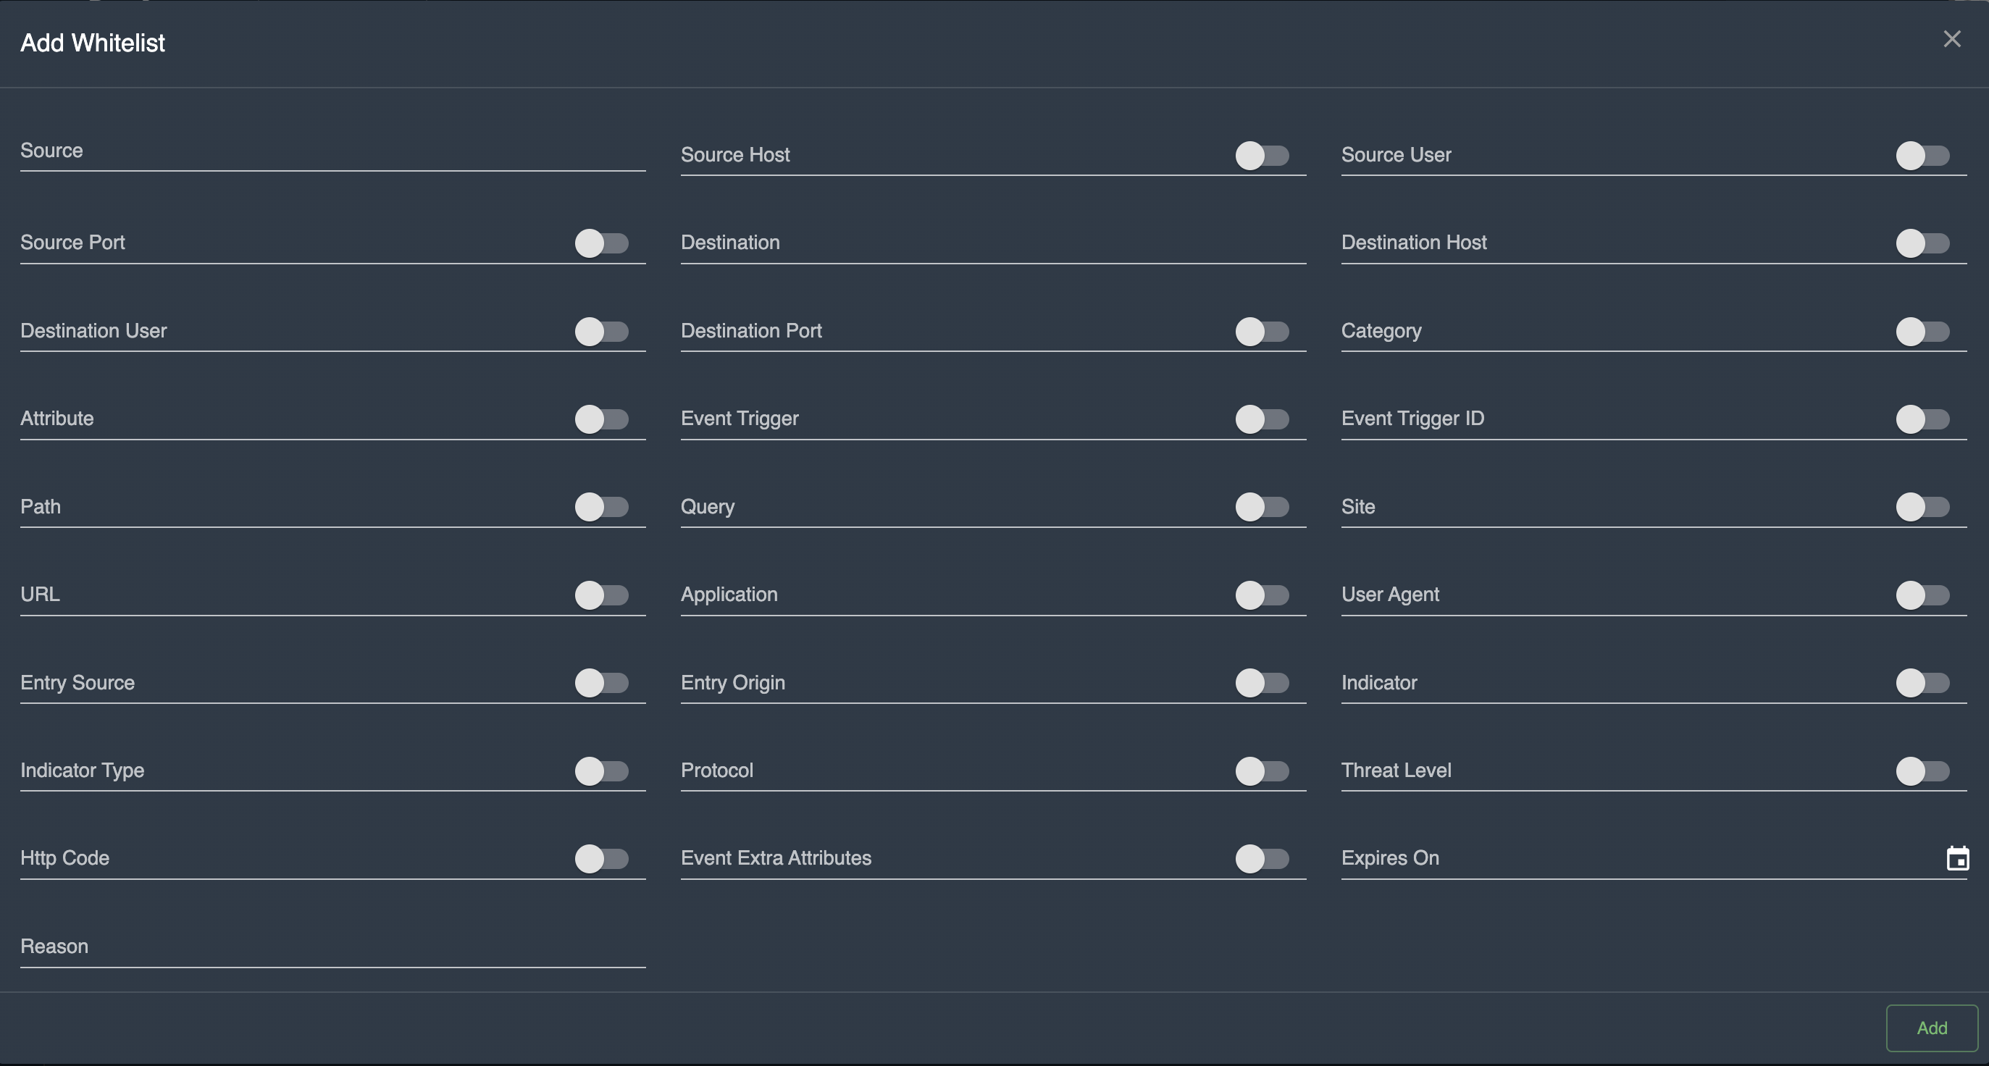Viewport: 1989px width, 1066px height.
Task: Enable the Event Trigger ID toggle
Action: [1922, 419]
